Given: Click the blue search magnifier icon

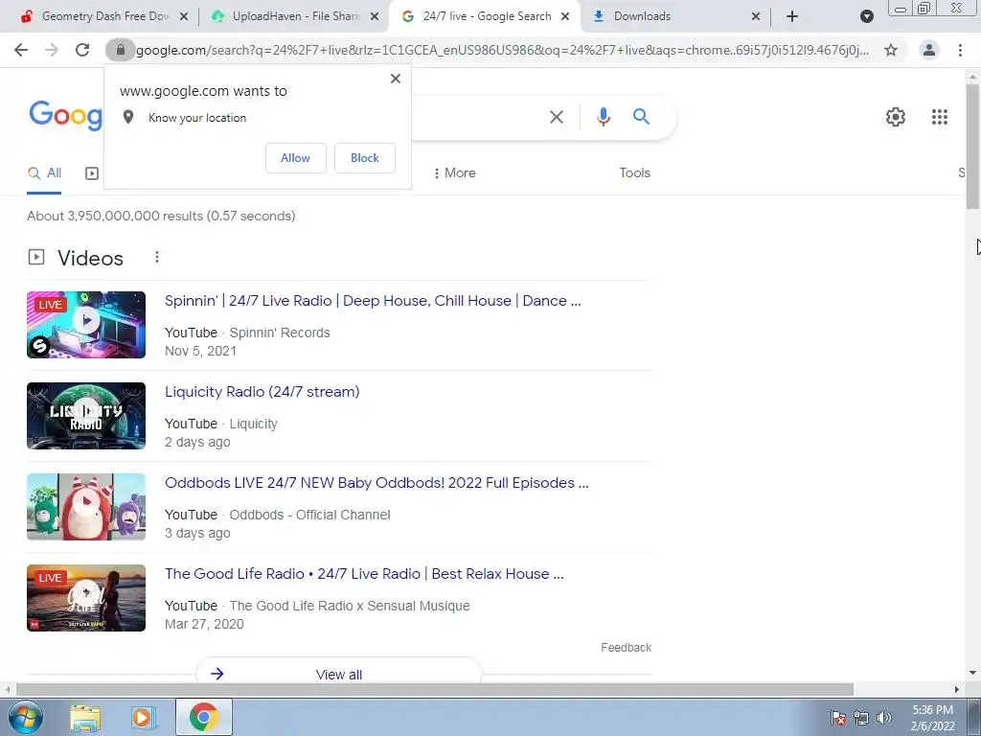Looking at the screenshot, I should point(641,116).
